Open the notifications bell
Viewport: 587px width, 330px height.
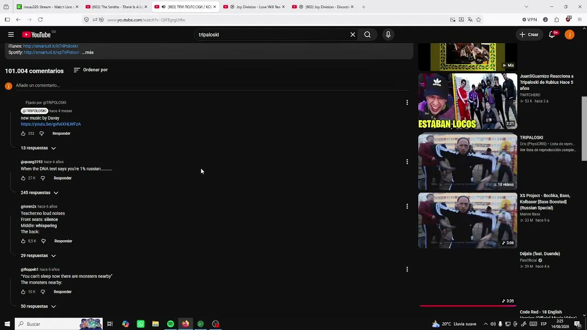pos(553,34)
